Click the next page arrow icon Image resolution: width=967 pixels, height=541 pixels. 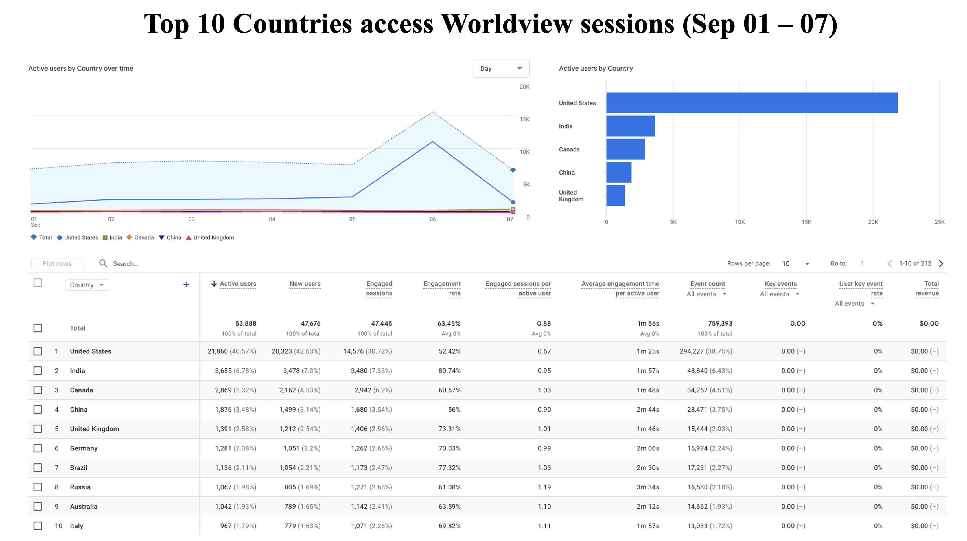coord(941,263)
